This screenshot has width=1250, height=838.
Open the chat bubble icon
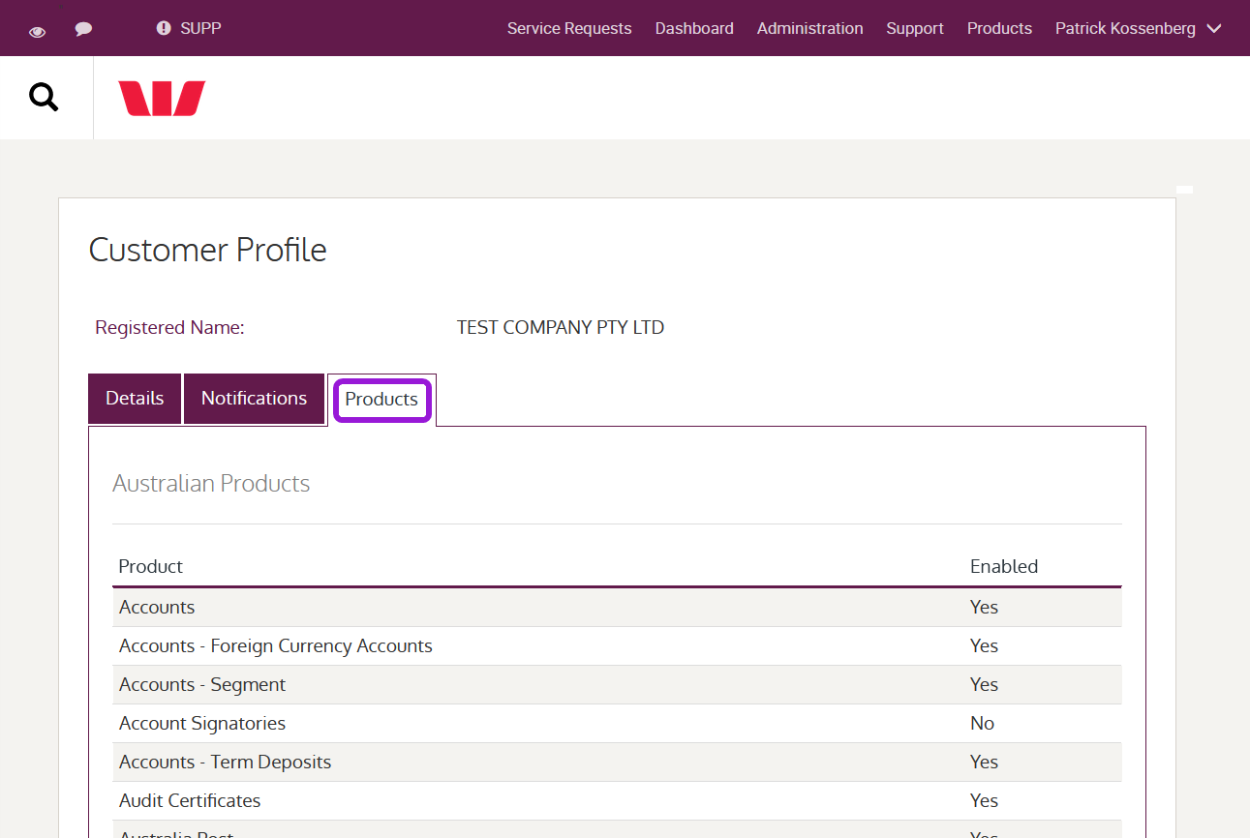coord(84,29)
